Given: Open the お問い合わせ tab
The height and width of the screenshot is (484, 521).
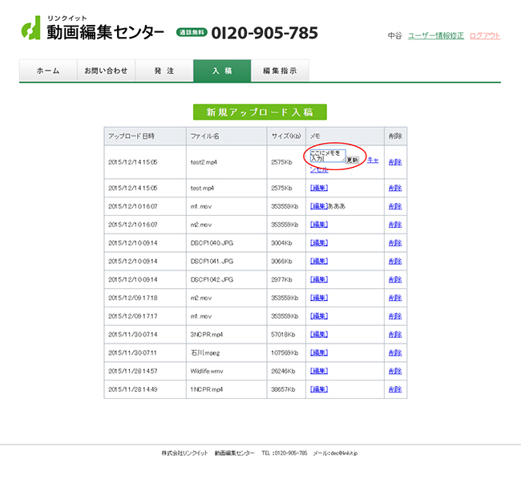Looking at the screenshot, I should coord(106,71).
